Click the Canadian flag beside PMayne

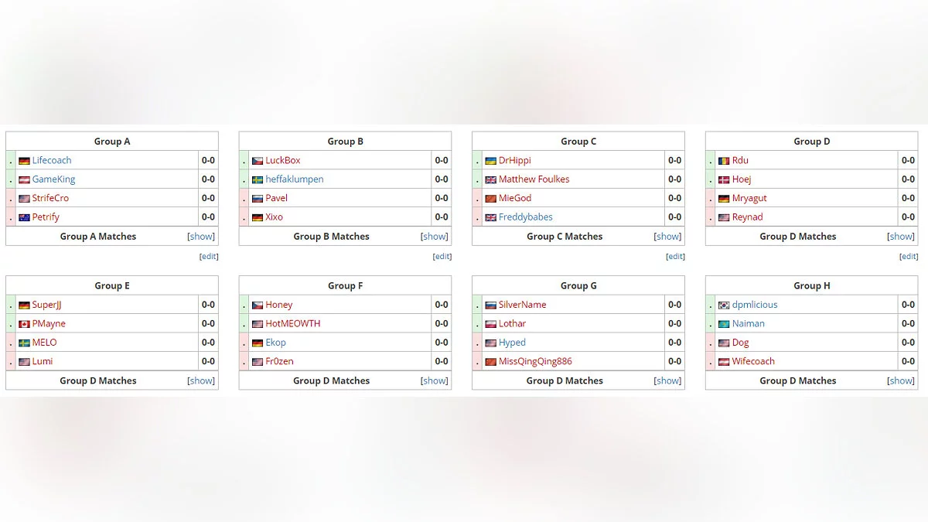[x=24, y=324]
